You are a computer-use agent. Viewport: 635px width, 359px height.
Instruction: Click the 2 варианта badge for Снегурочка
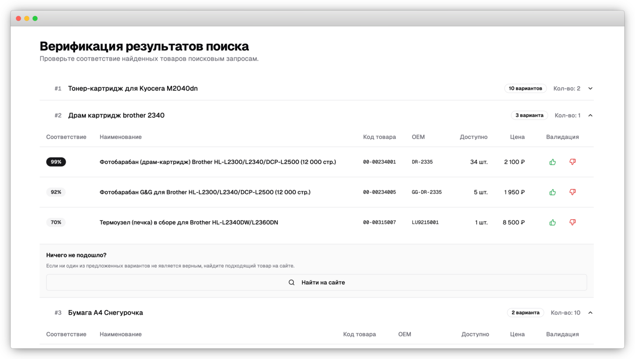526,312
